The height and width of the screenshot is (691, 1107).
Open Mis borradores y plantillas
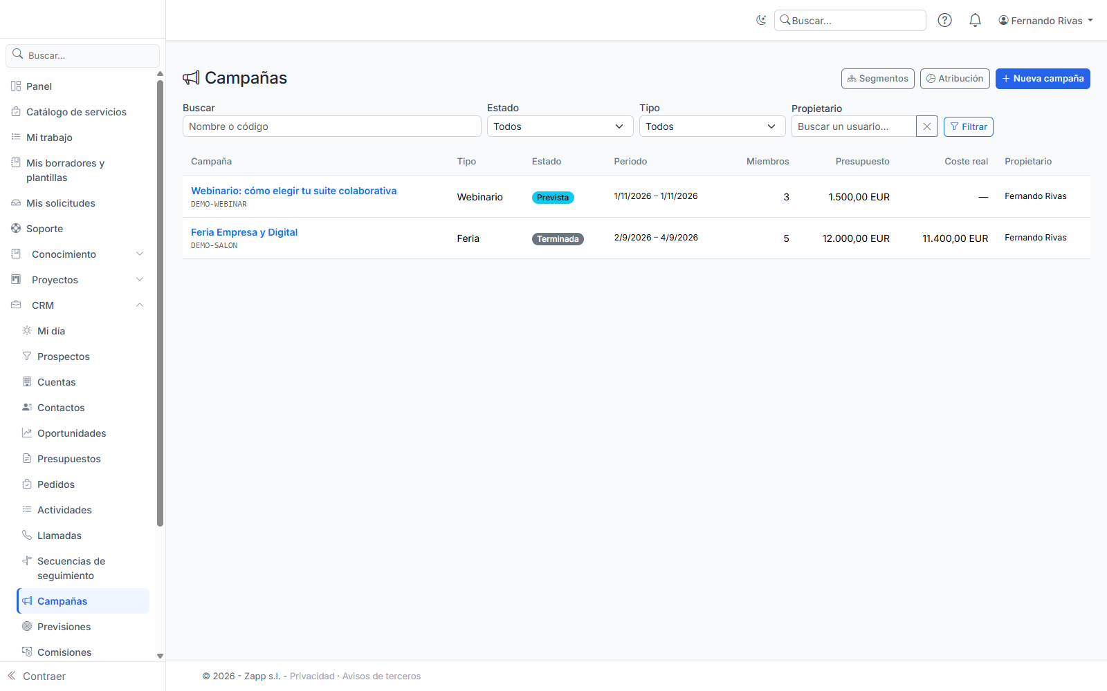pos(65,170)
